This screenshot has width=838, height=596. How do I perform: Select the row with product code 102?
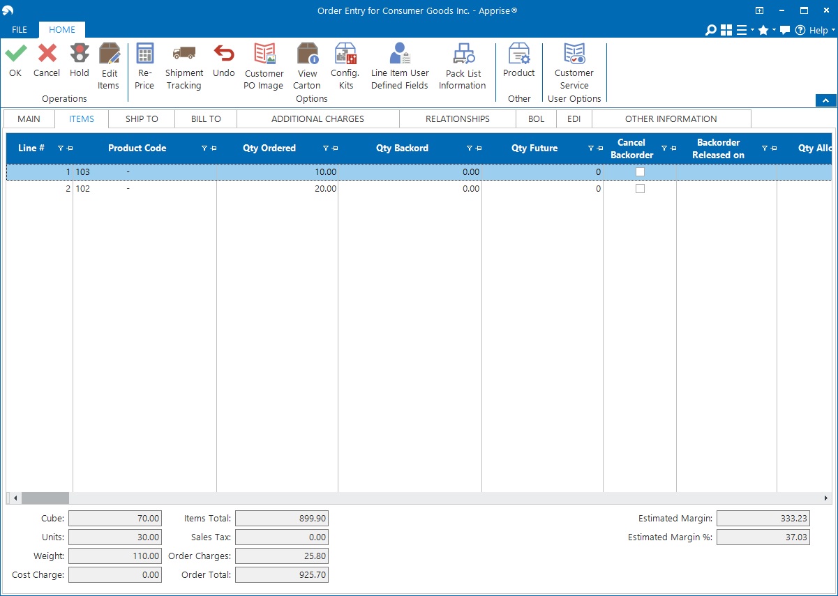pyautogui.click(x=419, y=189)
